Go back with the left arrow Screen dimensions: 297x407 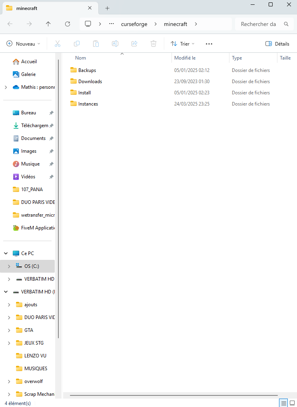coord(10,24)
